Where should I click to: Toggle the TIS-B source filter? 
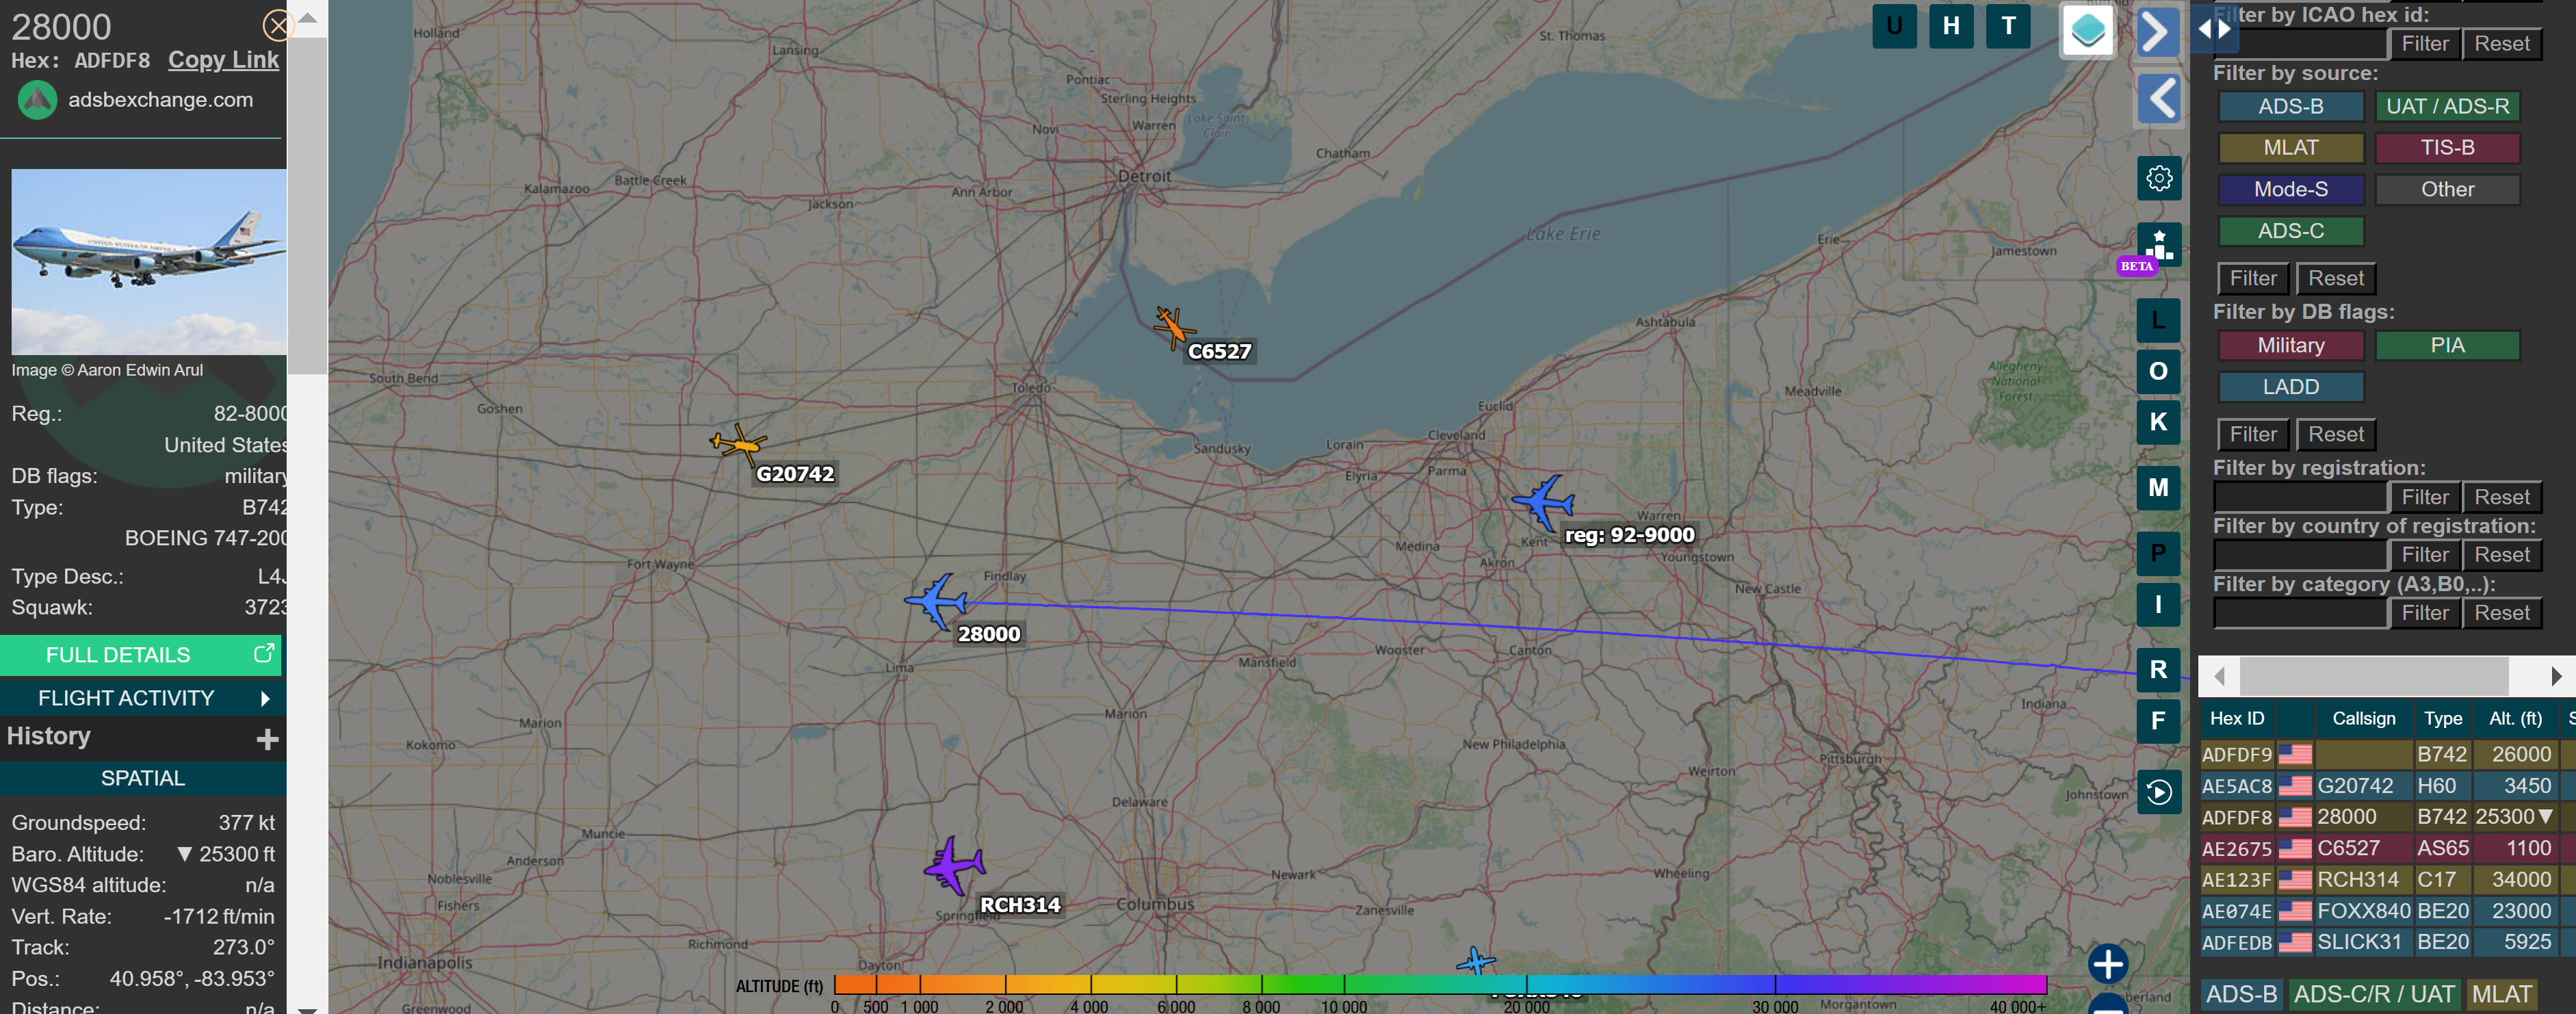tap(2447, 148)
